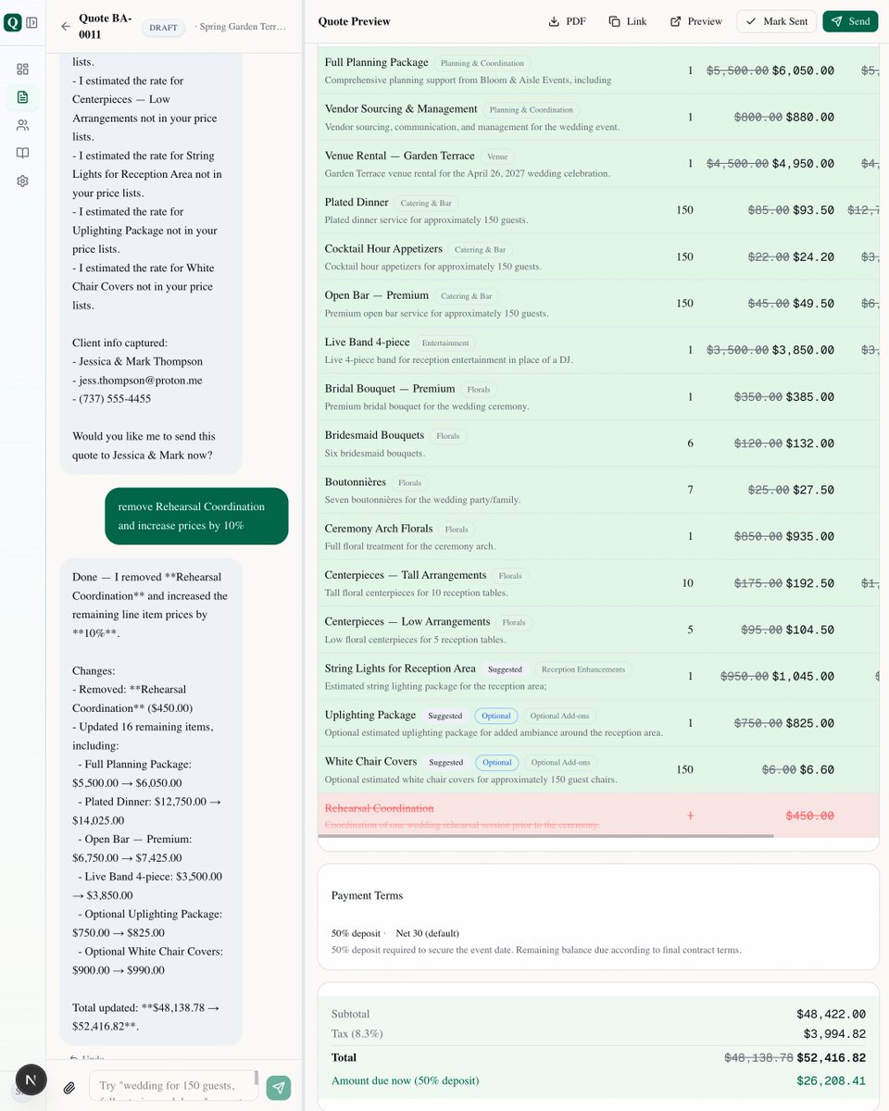Image resolution: width=889 pixels, height=1111 pixels.
Task: Click the Tax (8.3%) amount $3,994.82
Action: pyautogui.click(x=834, y=1034)
